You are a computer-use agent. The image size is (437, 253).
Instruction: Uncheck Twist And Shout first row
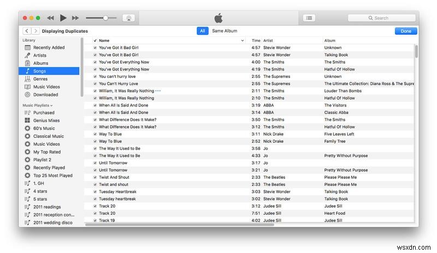point(95,177)
